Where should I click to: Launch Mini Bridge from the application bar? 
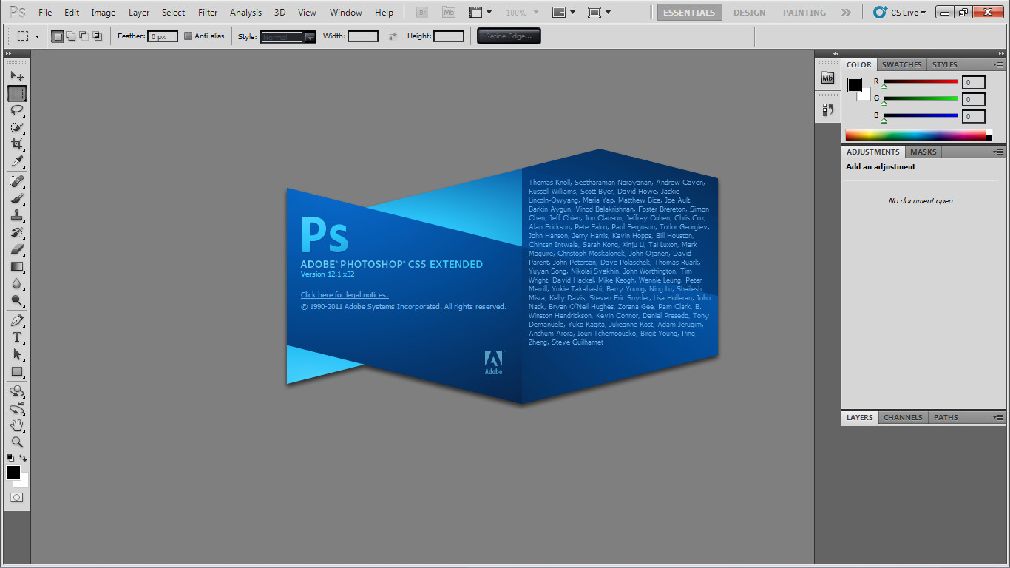tap(449, 12)
